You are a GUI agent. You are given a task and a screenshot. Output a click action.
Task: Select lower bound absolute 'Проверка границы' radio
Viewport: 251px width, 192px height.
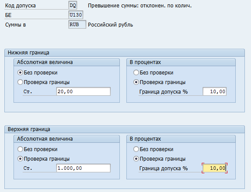(x=20, y=82)
